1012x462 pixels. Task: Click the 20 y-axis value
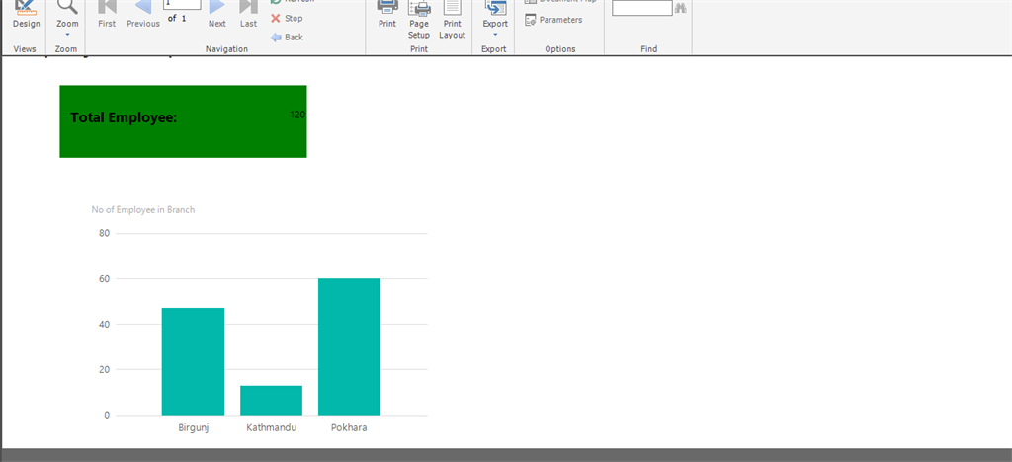(x=105, y=370)
